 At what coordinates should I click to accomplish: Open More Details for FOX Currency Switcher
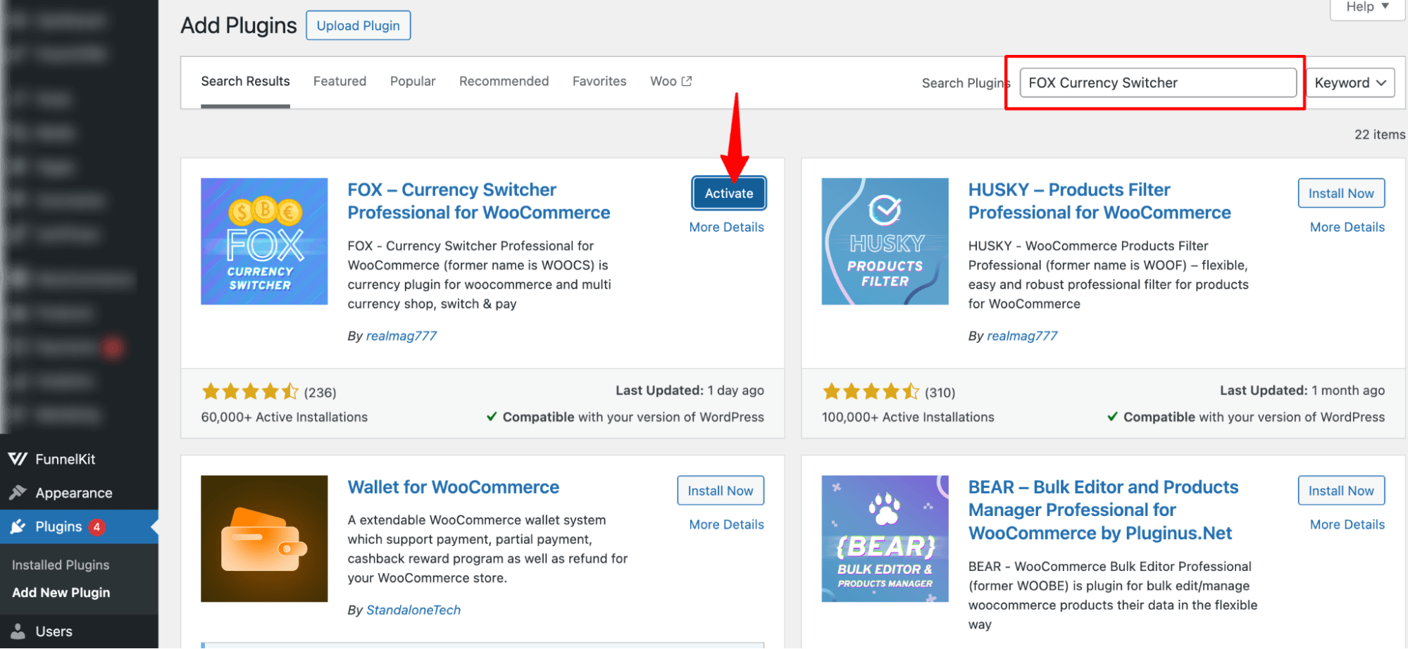click(726, 227)
